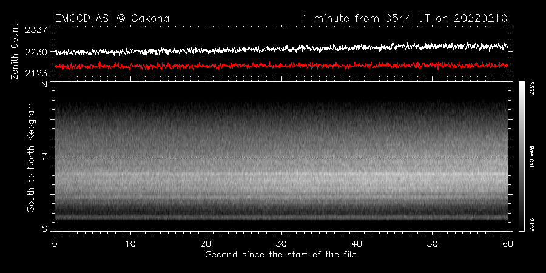The width and height of the screenshot is (546, 273).
Task: Click the S label on keogram axis
Action: pyautogui.click(x=44, y=229)
